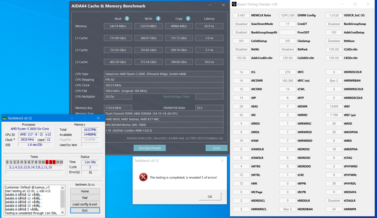Click the MEMCLK Ratio 3 467 field
The width and height of the screenshot is (377, 218).
click(241, 15)
